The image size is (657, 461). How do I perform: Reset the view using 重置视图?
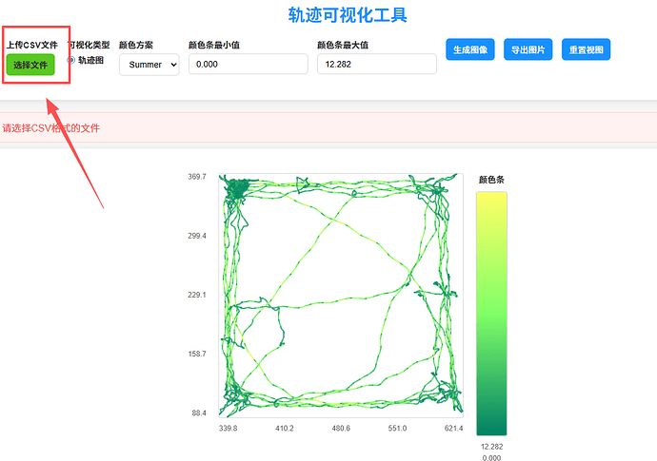click(585, 50)
